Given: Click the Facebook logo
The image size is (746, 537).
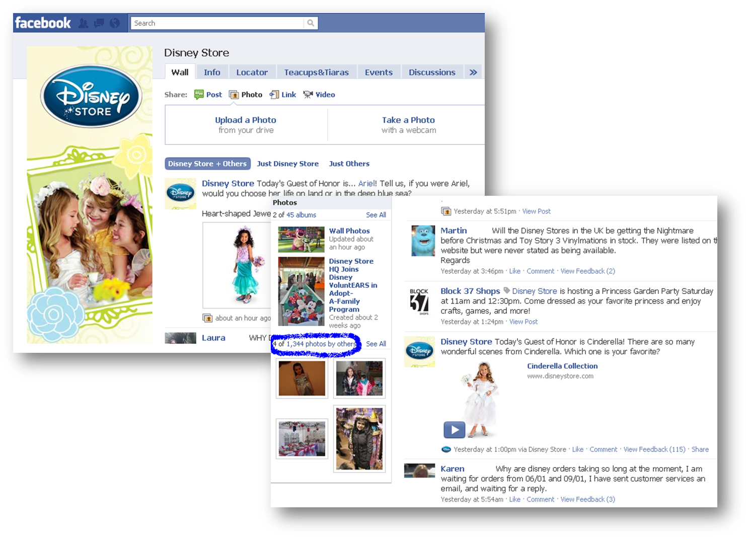Looking at the screenshot, I should point(43,23).
